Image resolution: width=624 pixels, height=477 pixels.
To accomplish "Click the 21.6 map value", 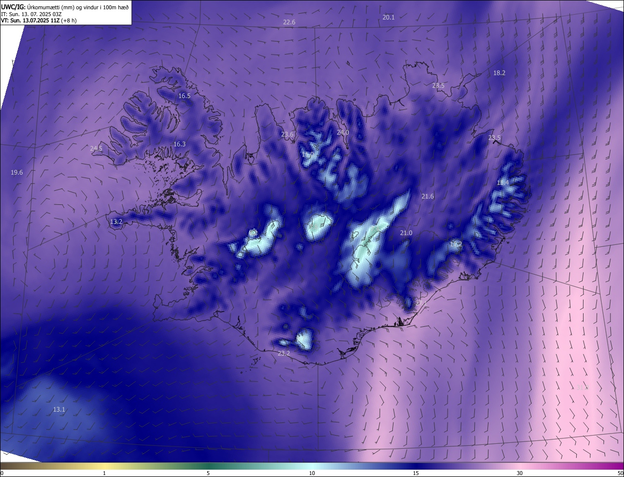I will click(428, 196).
